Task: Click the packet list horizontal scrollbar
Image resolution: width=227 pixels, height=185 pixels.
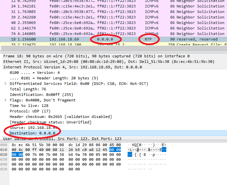Action: (x=114, y=48)
